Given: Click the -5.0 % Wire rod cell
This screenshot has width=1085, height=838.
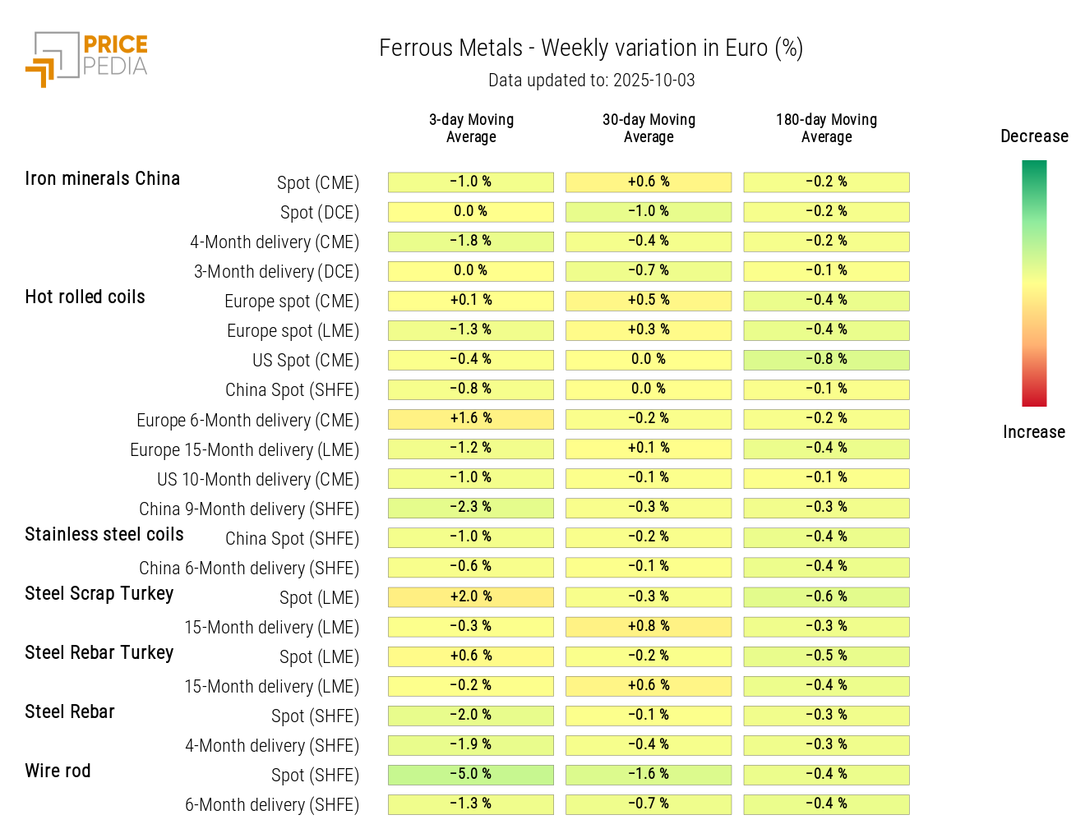Looking at the screenshot, I should pos(470,774).
